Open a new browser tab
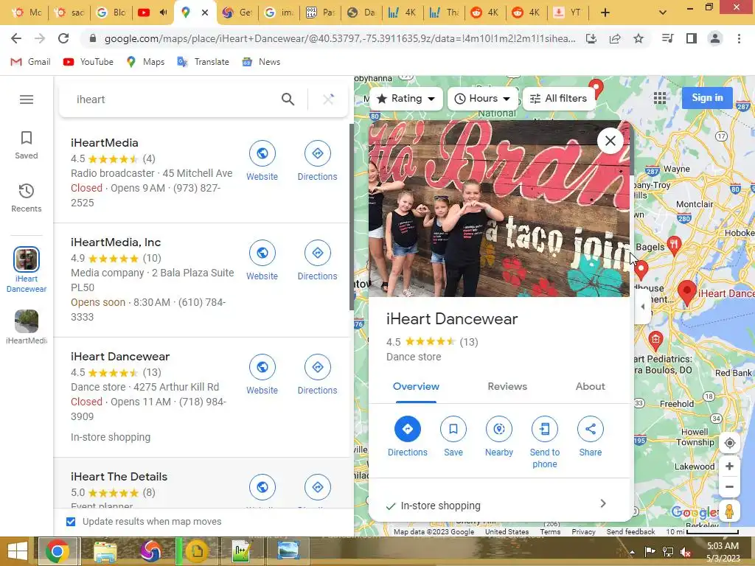This screenshot has height=566, width=755. tap(605, 13)
